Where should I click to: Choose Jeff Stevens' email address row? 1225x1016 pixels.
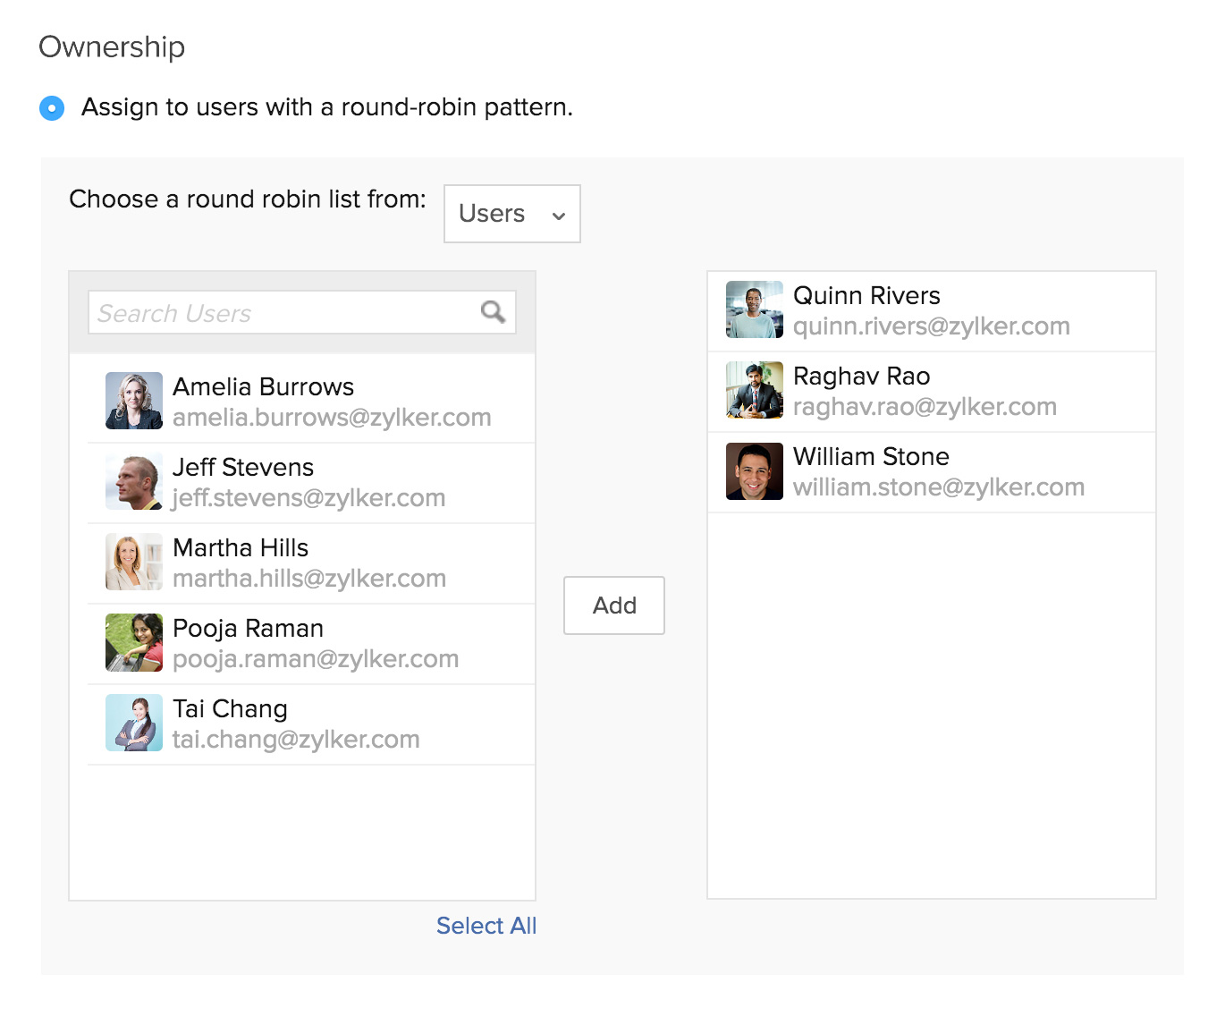click(308, 498)
